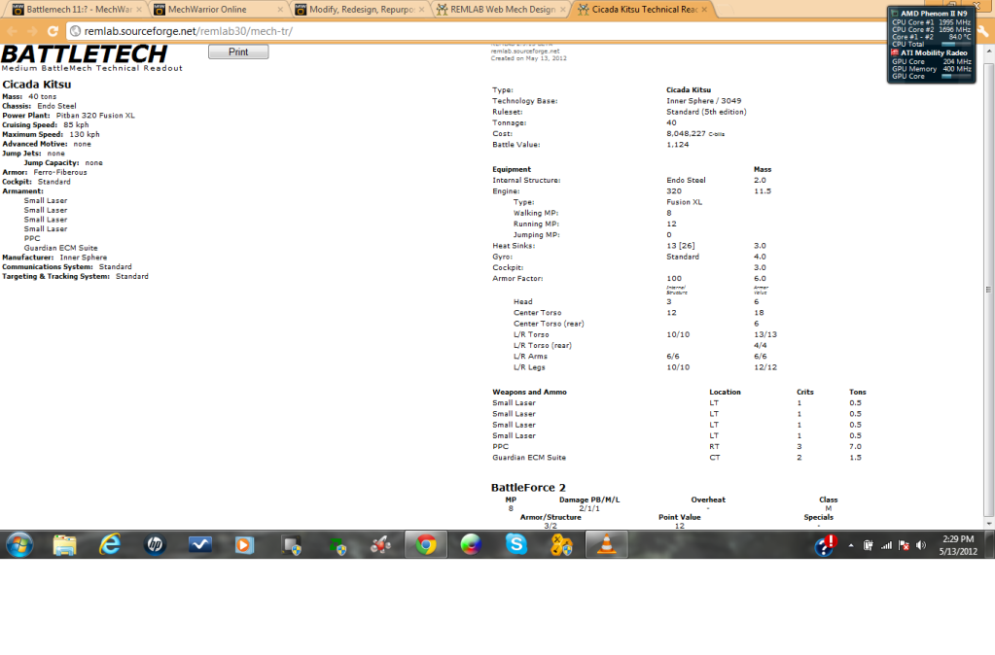Switch to MechWarrior Online tab
Image resolution: width=995 pixels, height=655 pixels.
pyautogui.click(x=215, y=10)
